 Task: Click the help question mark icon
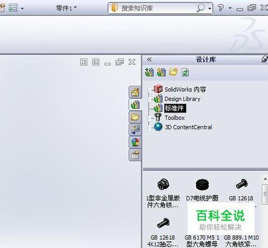221,8
